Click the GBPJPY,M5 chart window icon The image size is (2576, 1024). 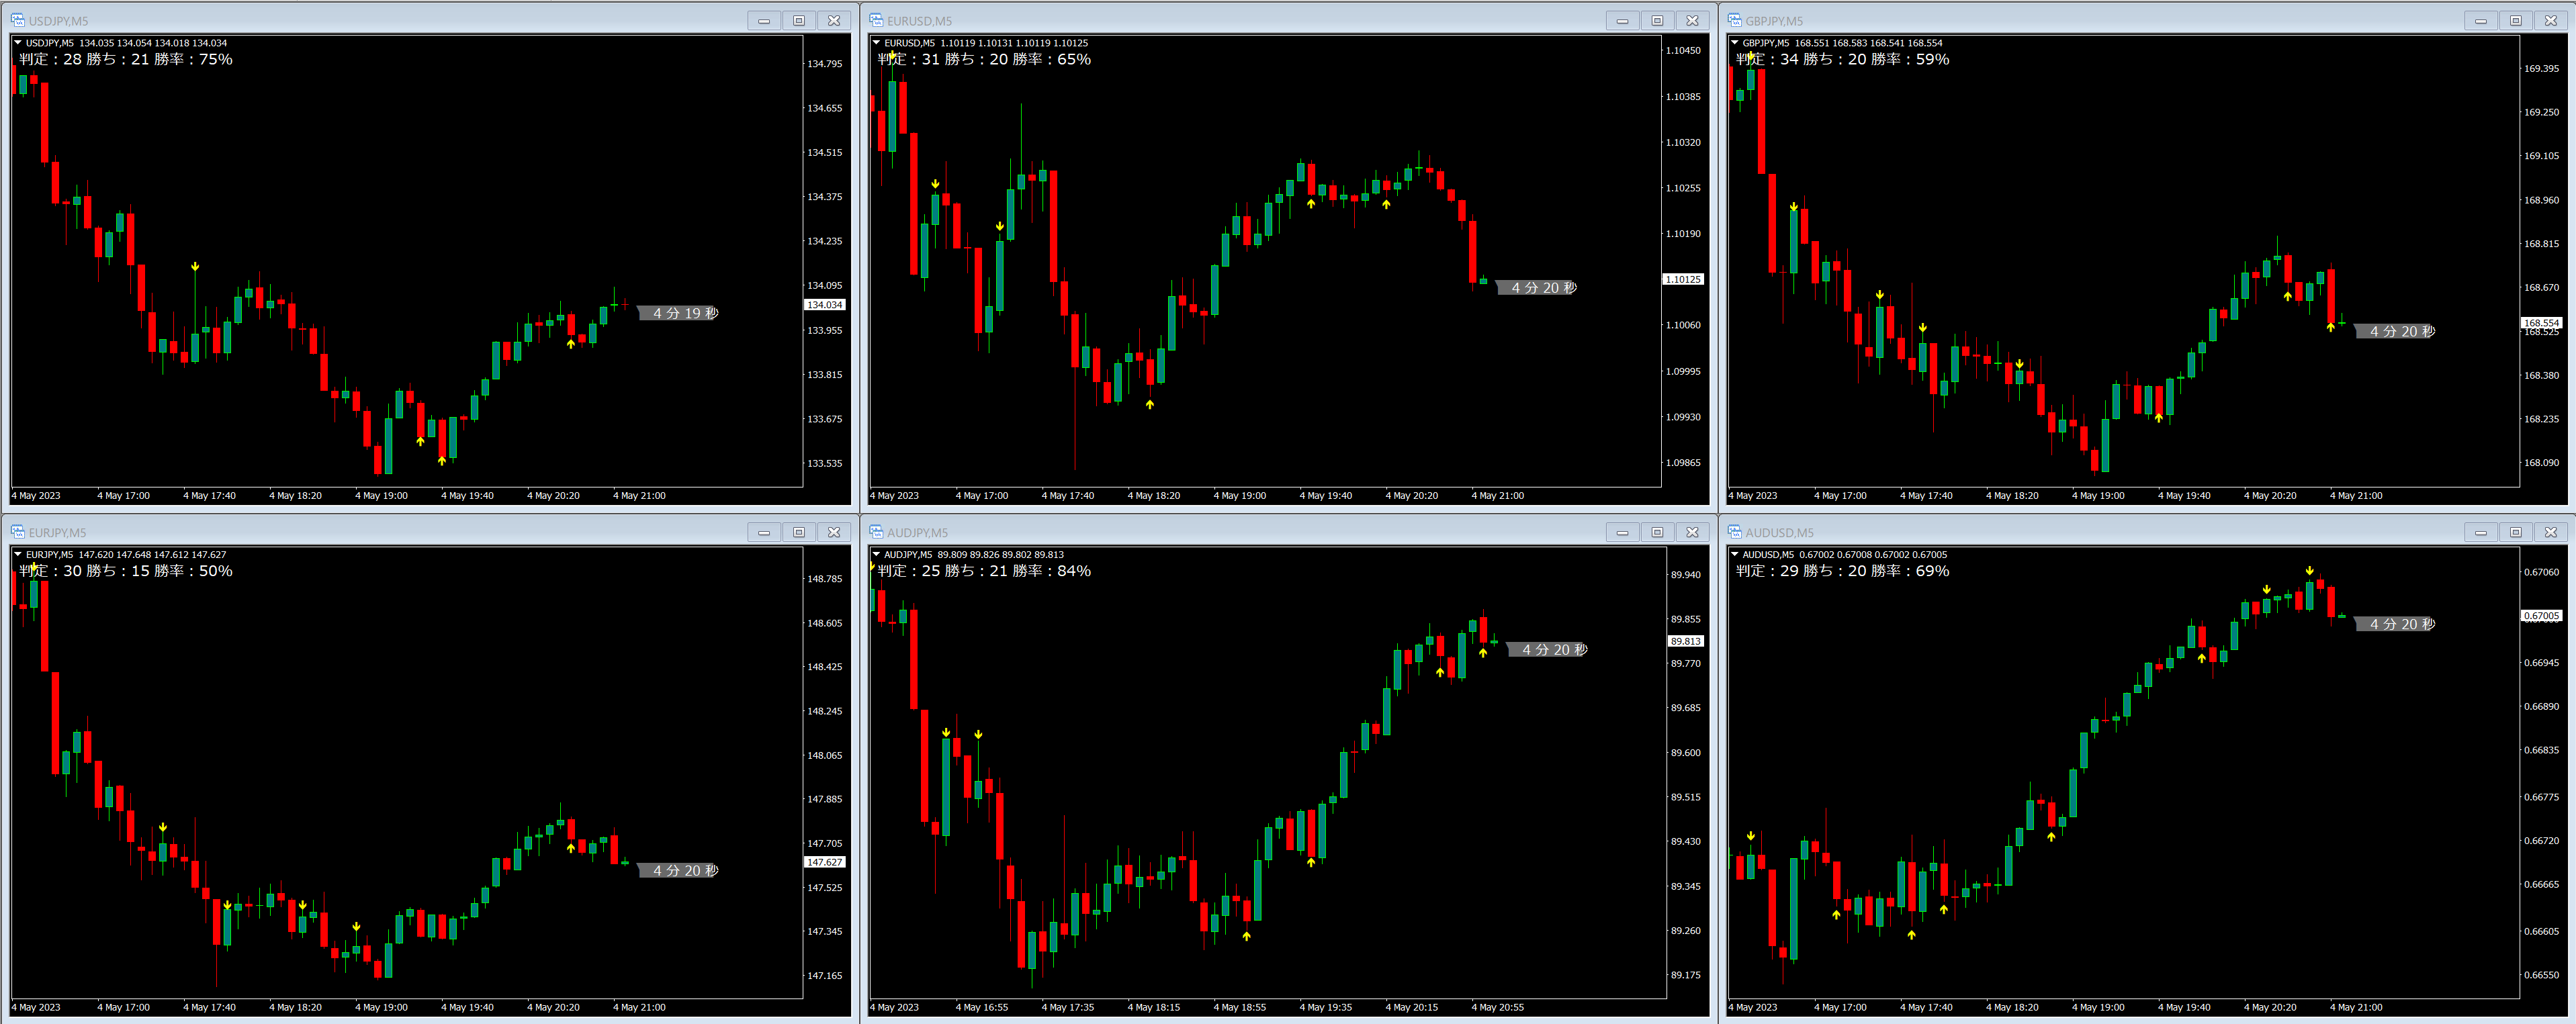click(x=1734, y=20)
